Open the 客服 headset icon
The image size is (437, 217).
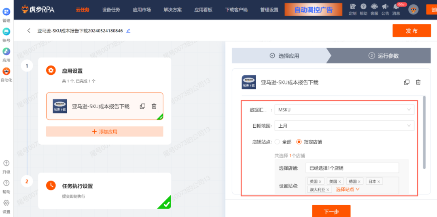click(x=374, y=9)
